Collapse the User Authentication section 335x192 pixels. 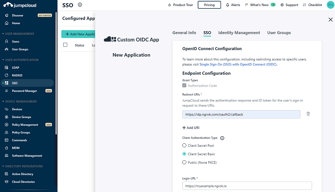pyautogui.click(x=20, y=60)
